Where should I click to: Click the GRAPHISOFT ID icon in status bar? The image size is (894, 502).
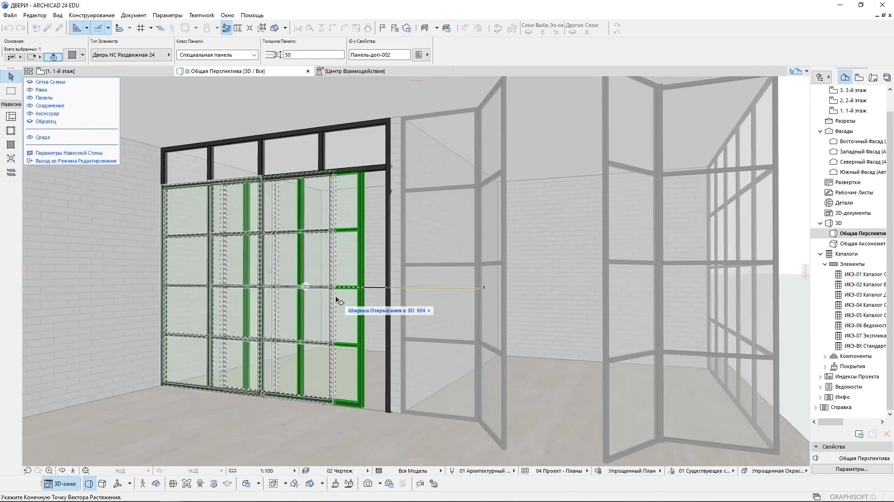click(x=853, y=497)
